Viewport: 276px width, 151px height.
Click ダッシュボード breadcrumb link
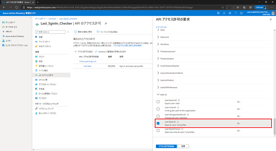[40, 19]
